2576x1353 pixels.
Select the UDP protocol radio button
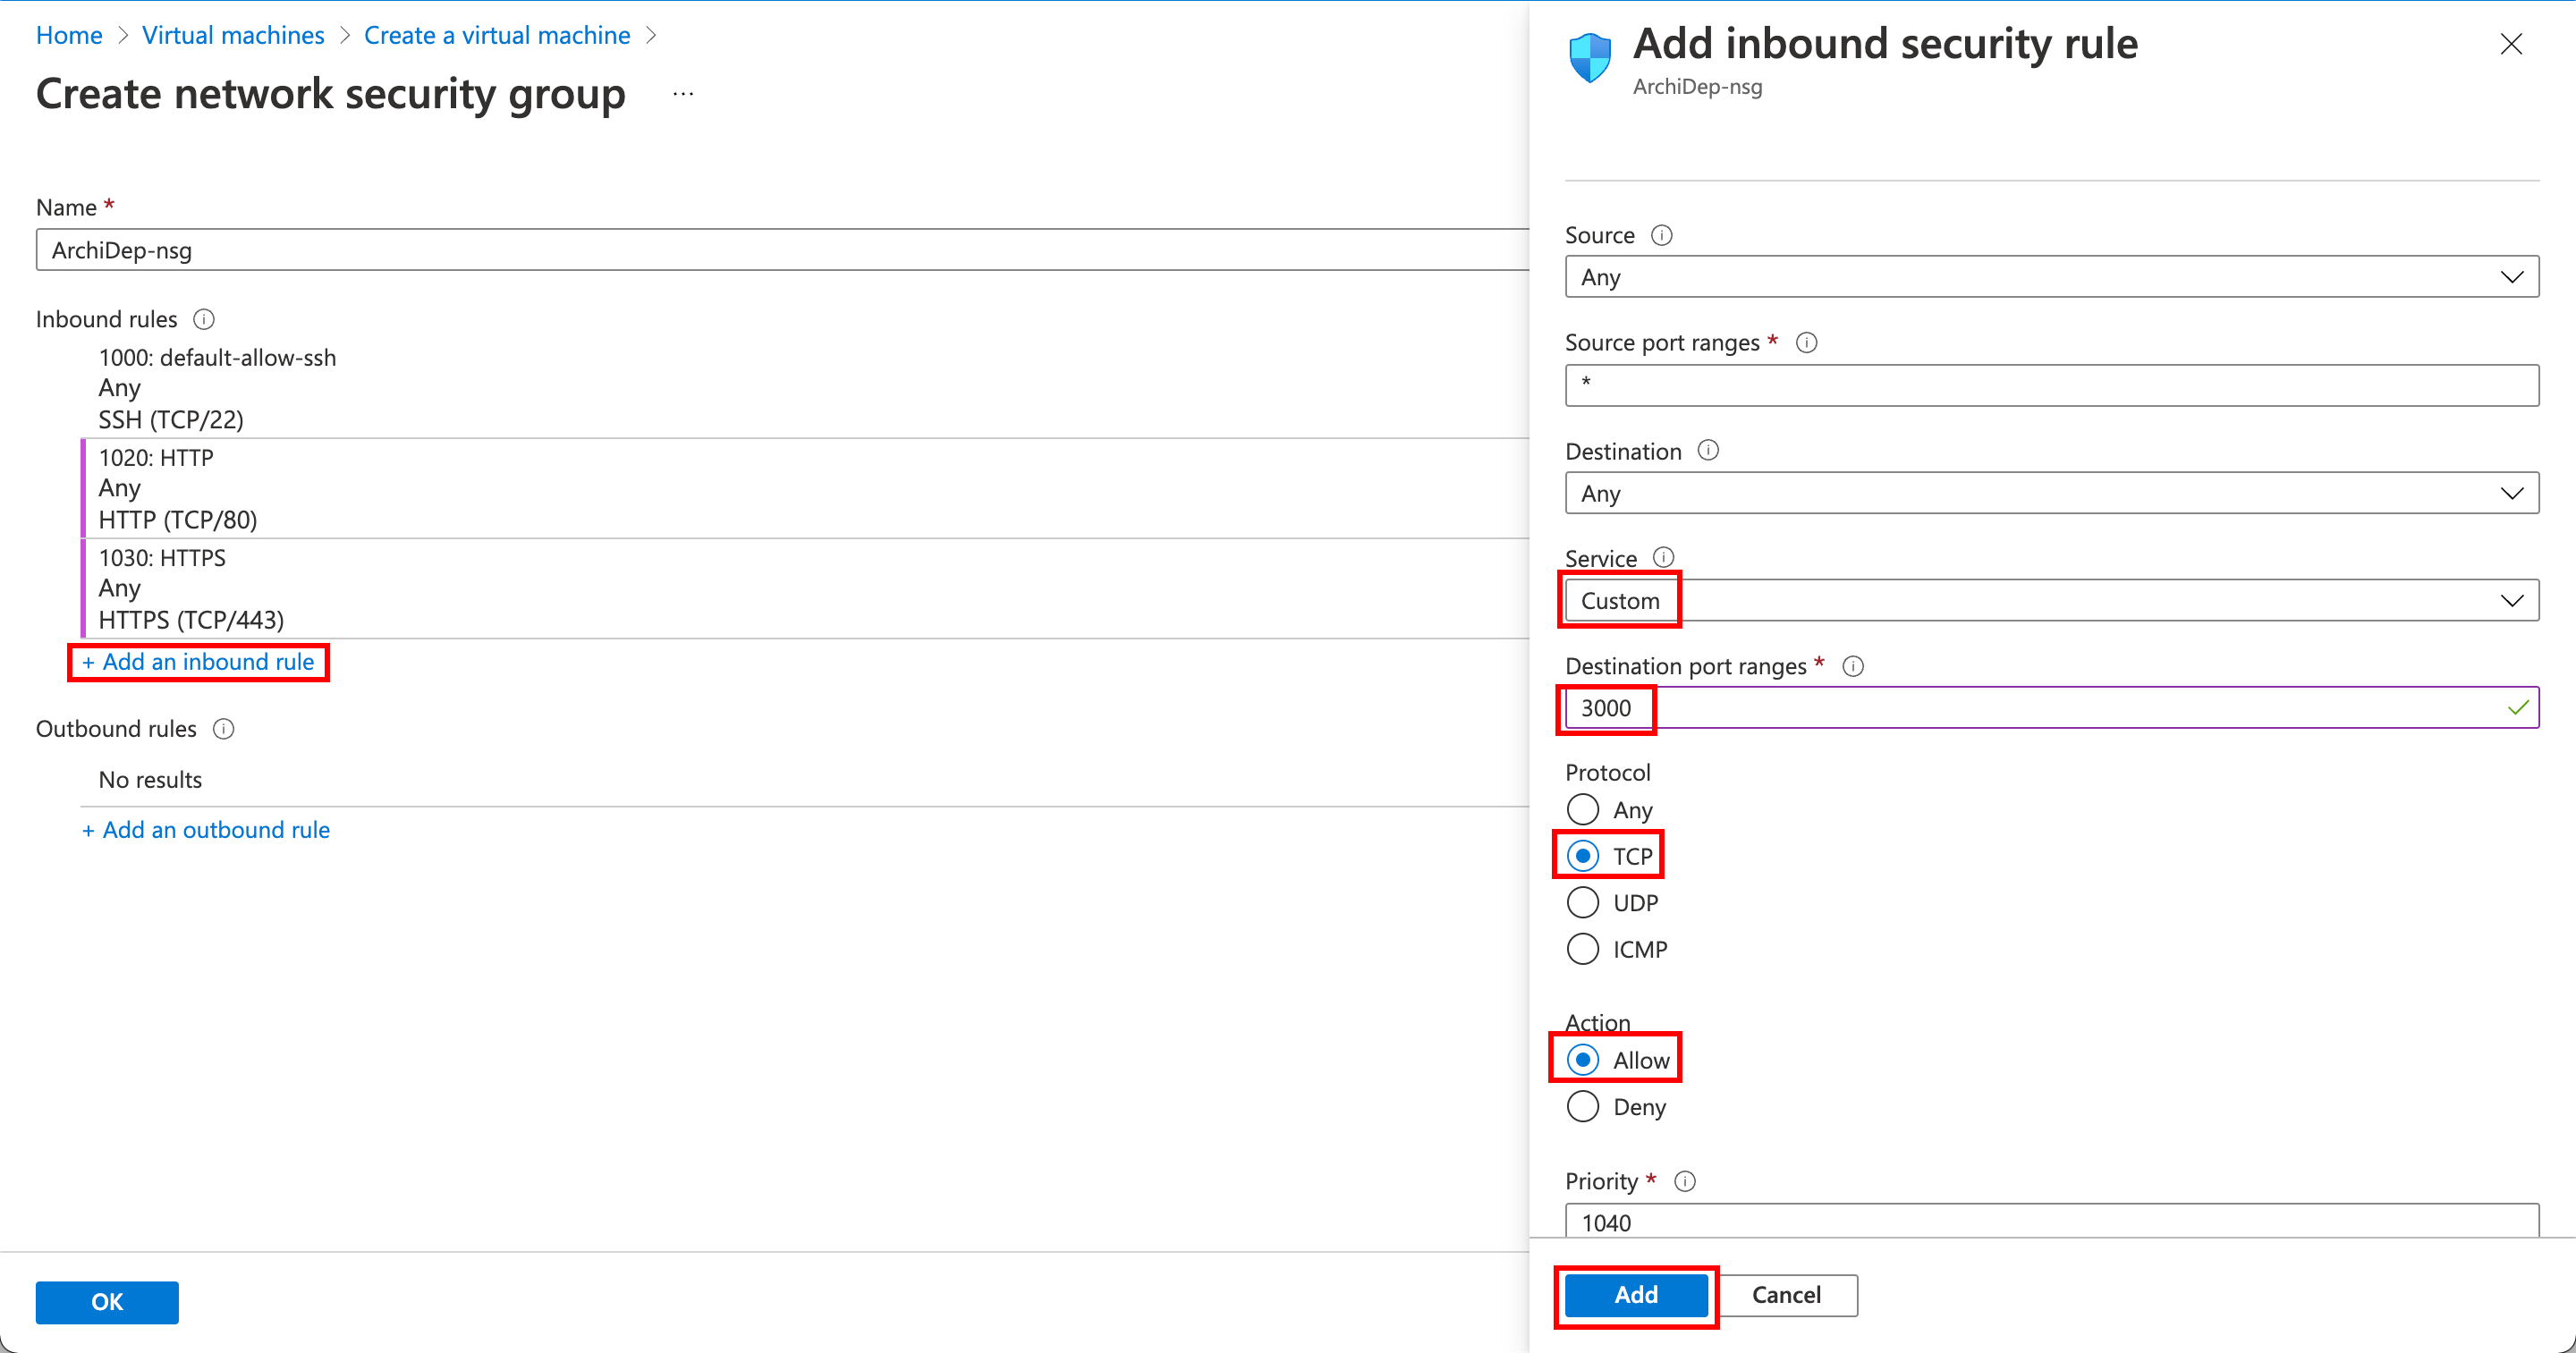tap(1583, 903)
